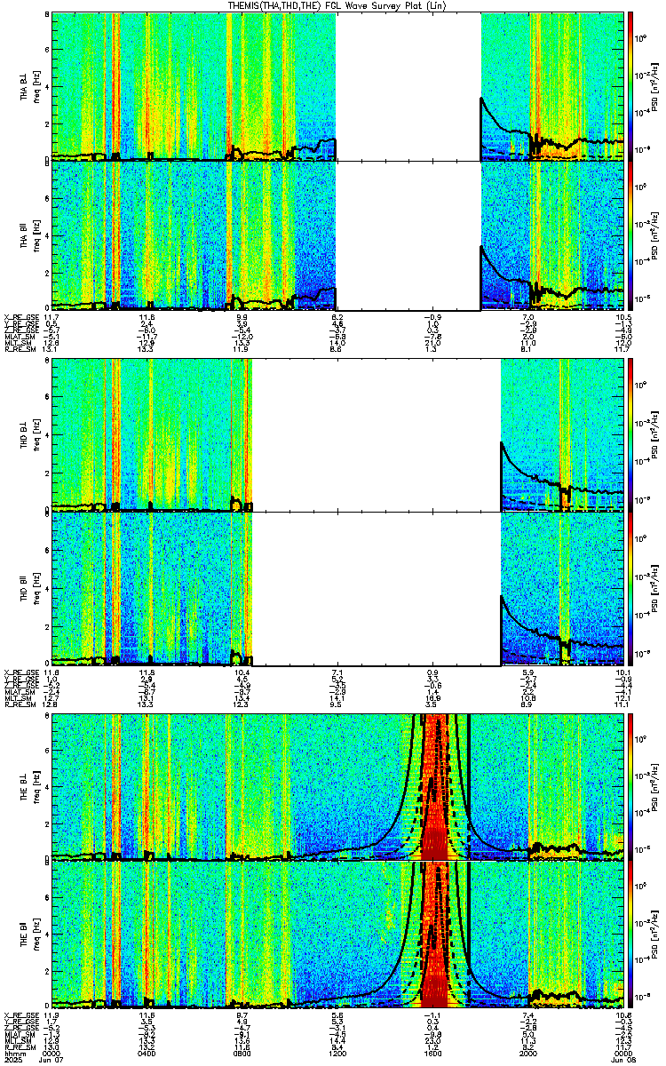Click the 1200 time tick label
This screenshot has width=666, height=1066.
pyautogui.click(x=337, y=1054)
